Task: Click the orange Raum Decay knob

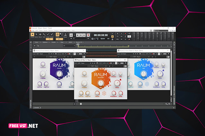Action: 117,83
